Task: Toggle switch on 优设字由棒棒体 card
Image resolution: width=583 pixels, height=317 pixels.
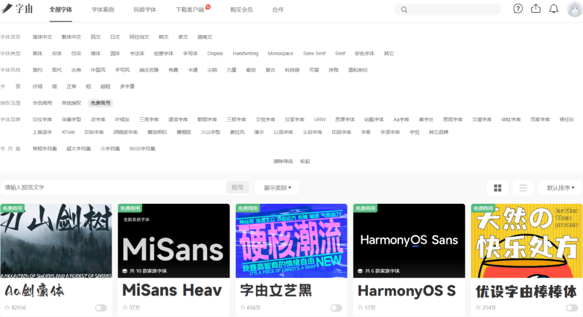Action: pos(572,308)
